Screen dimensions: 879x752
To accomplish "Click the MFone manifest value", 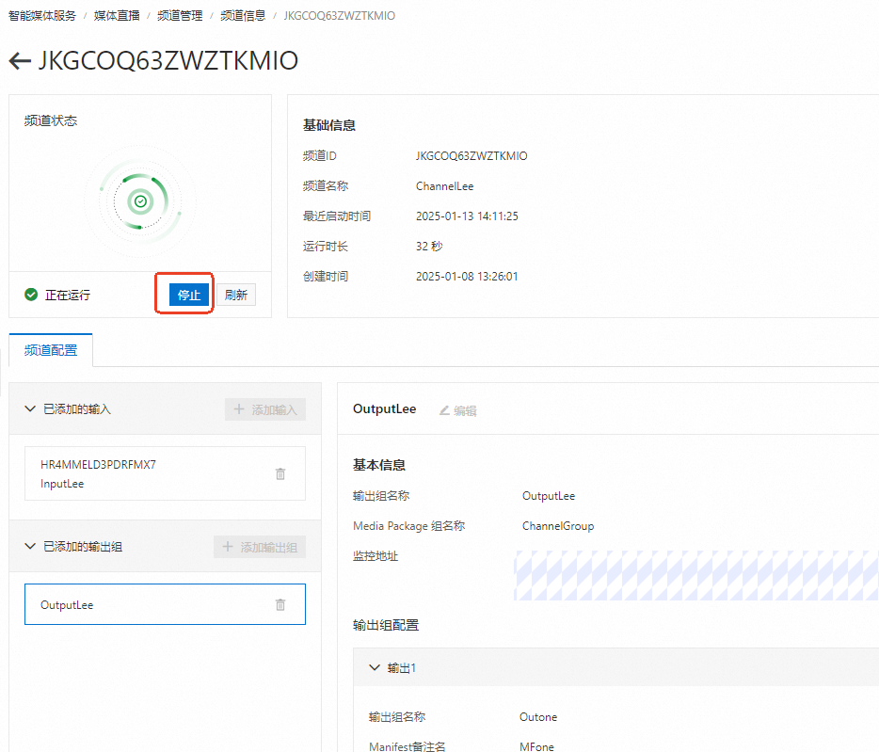I will (536, 746).
